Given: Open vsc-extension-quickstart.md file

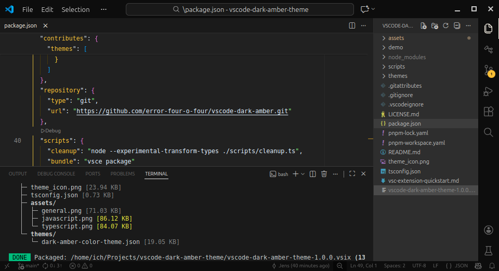Looking at the screenshot, I should [426, 181].
